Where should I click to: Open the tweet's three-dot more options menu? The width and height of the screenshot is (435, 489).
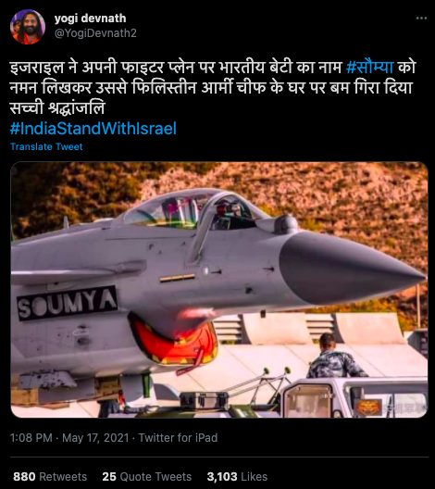[421, 19]
